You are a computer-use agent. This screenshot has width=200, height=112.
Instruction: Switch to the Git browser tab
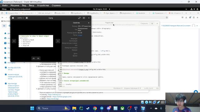[x=176, y=13]
